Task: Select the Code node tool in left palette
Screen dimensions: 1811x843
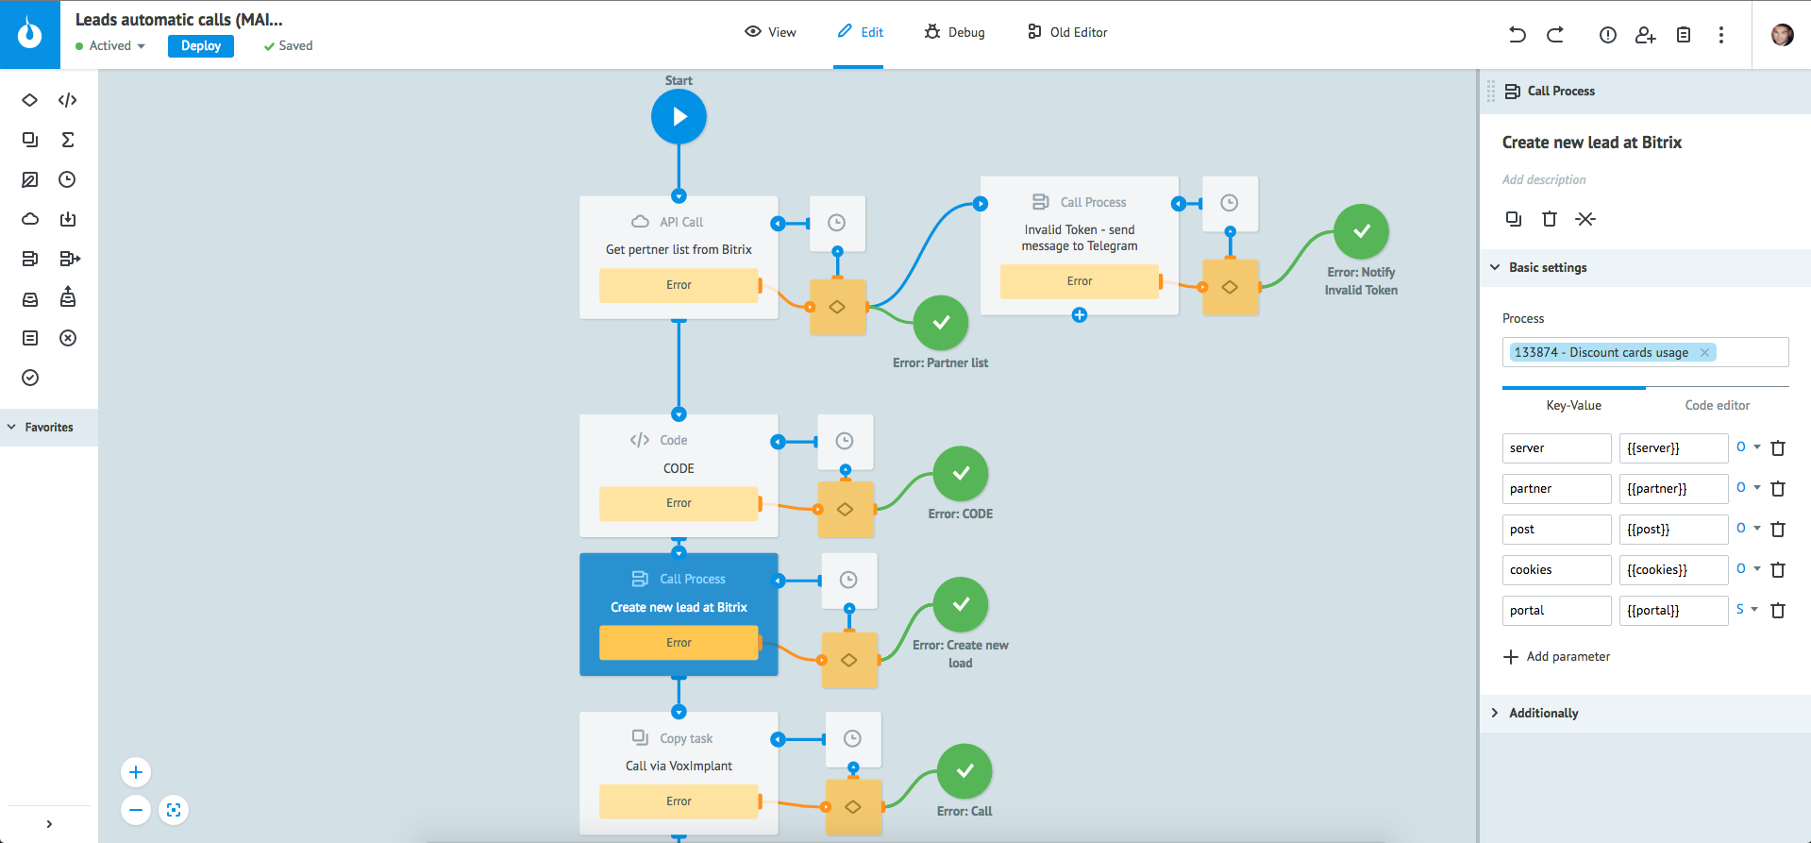Action: pyautogui.click(x=68, y=100)
